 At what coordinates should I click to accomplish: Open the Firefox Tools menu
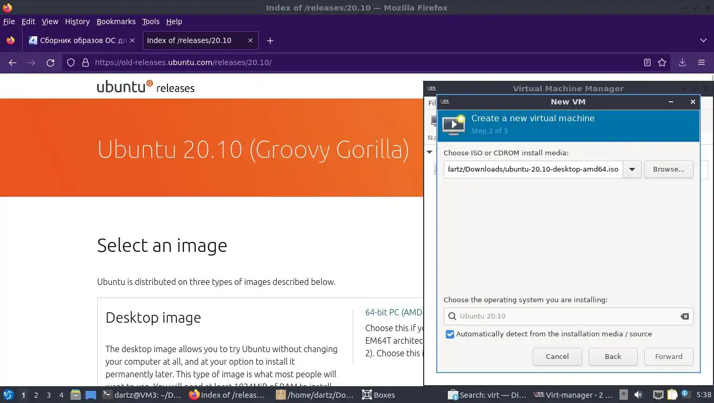[x=151, y=22]
